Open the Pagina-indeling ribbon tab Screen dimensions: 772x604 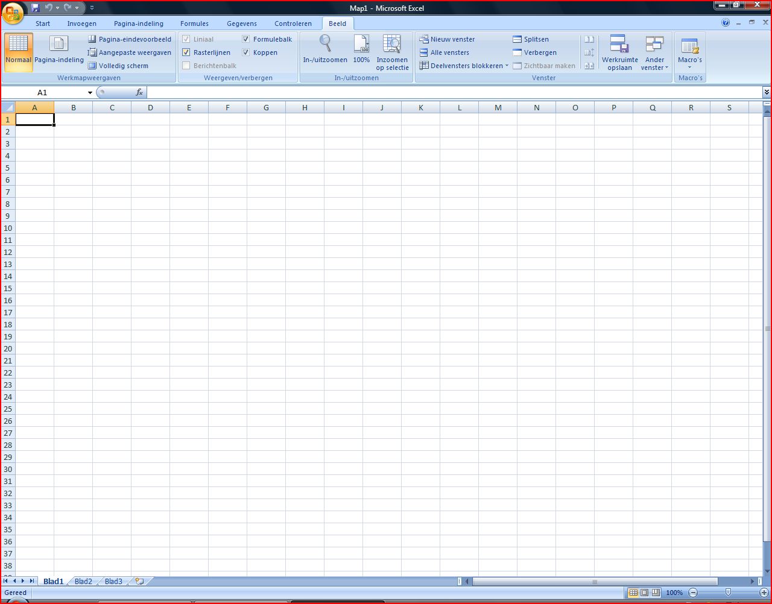tap(139, 24)
